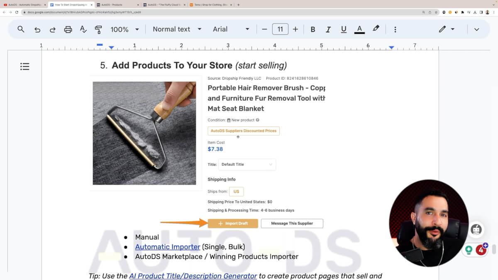Toggle bold formatting

313,29
